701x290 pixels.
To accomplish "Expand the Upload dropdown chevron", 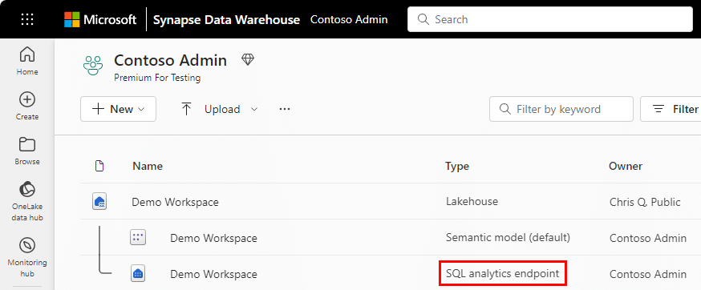I will 254,110.
